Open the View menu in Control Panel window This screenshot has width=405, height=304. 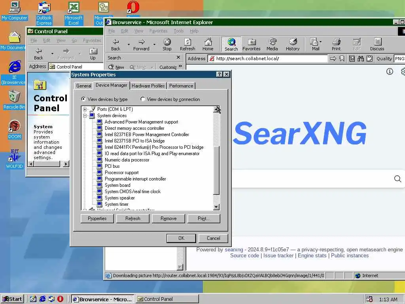coord(61,40)
